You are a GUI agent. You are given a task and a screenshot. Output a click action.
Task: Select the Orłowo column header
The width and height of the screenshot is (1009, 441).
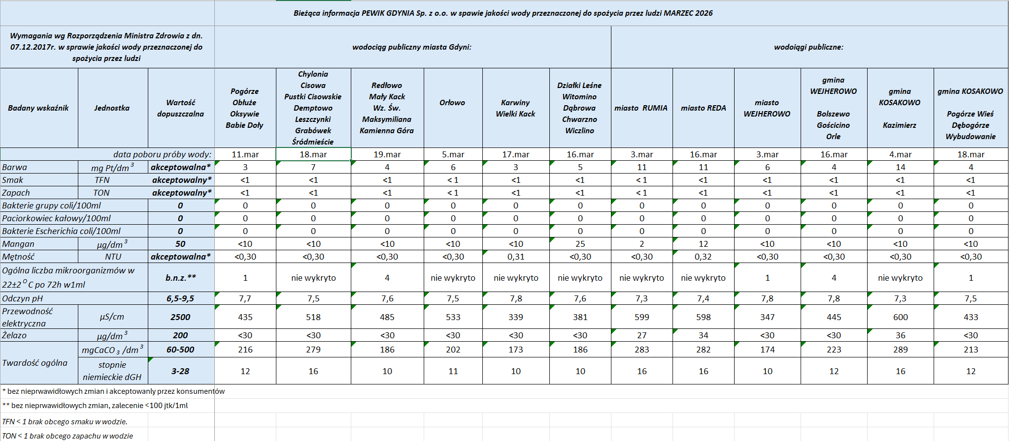click(452, 103)
